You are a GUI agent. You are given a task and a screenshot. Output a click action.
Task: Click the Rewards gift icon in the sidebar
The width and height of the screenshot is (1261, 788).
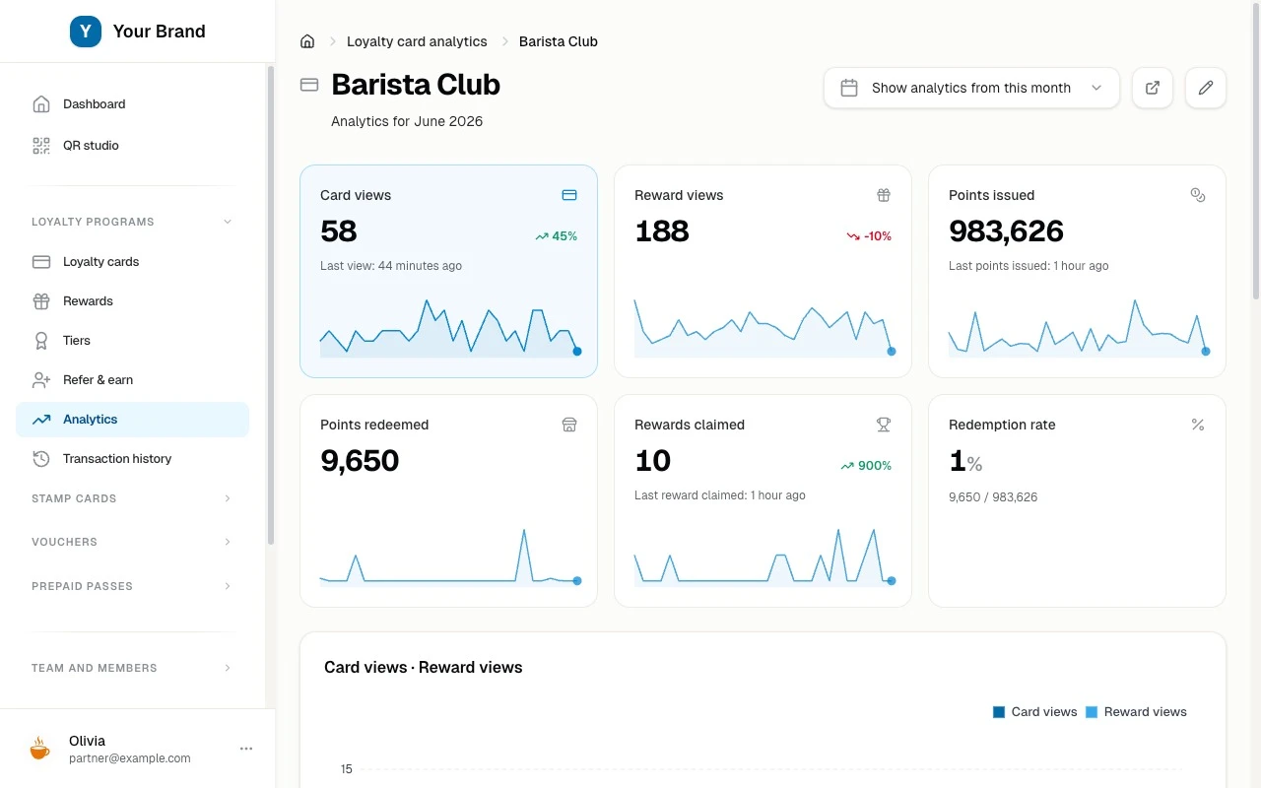point(41,301)
